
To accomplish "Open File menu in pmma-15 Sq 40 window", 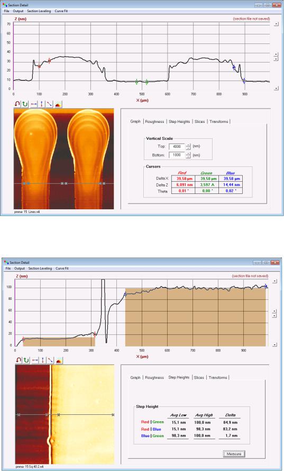I will (x=8, y=268).
